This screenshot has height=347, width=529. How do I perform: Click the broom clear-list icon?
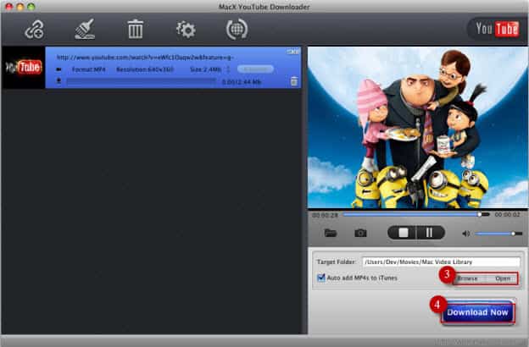85,30
